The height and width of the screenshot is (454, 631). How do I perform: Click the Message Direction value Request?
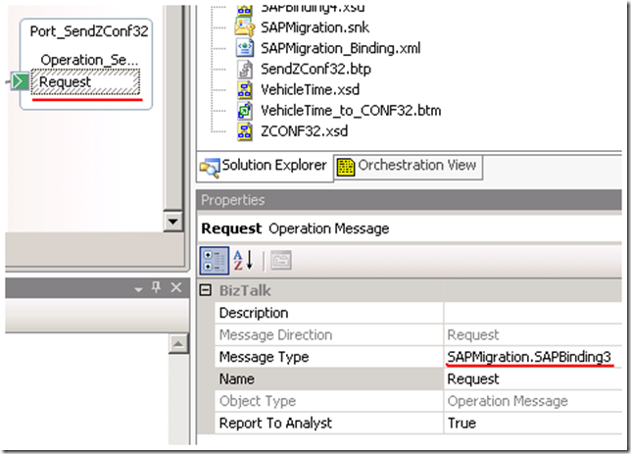(x=533, y=335)
